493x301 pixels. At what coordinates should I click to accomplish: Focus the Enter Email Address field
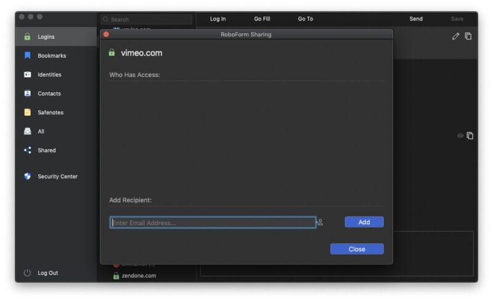(213, 222)
